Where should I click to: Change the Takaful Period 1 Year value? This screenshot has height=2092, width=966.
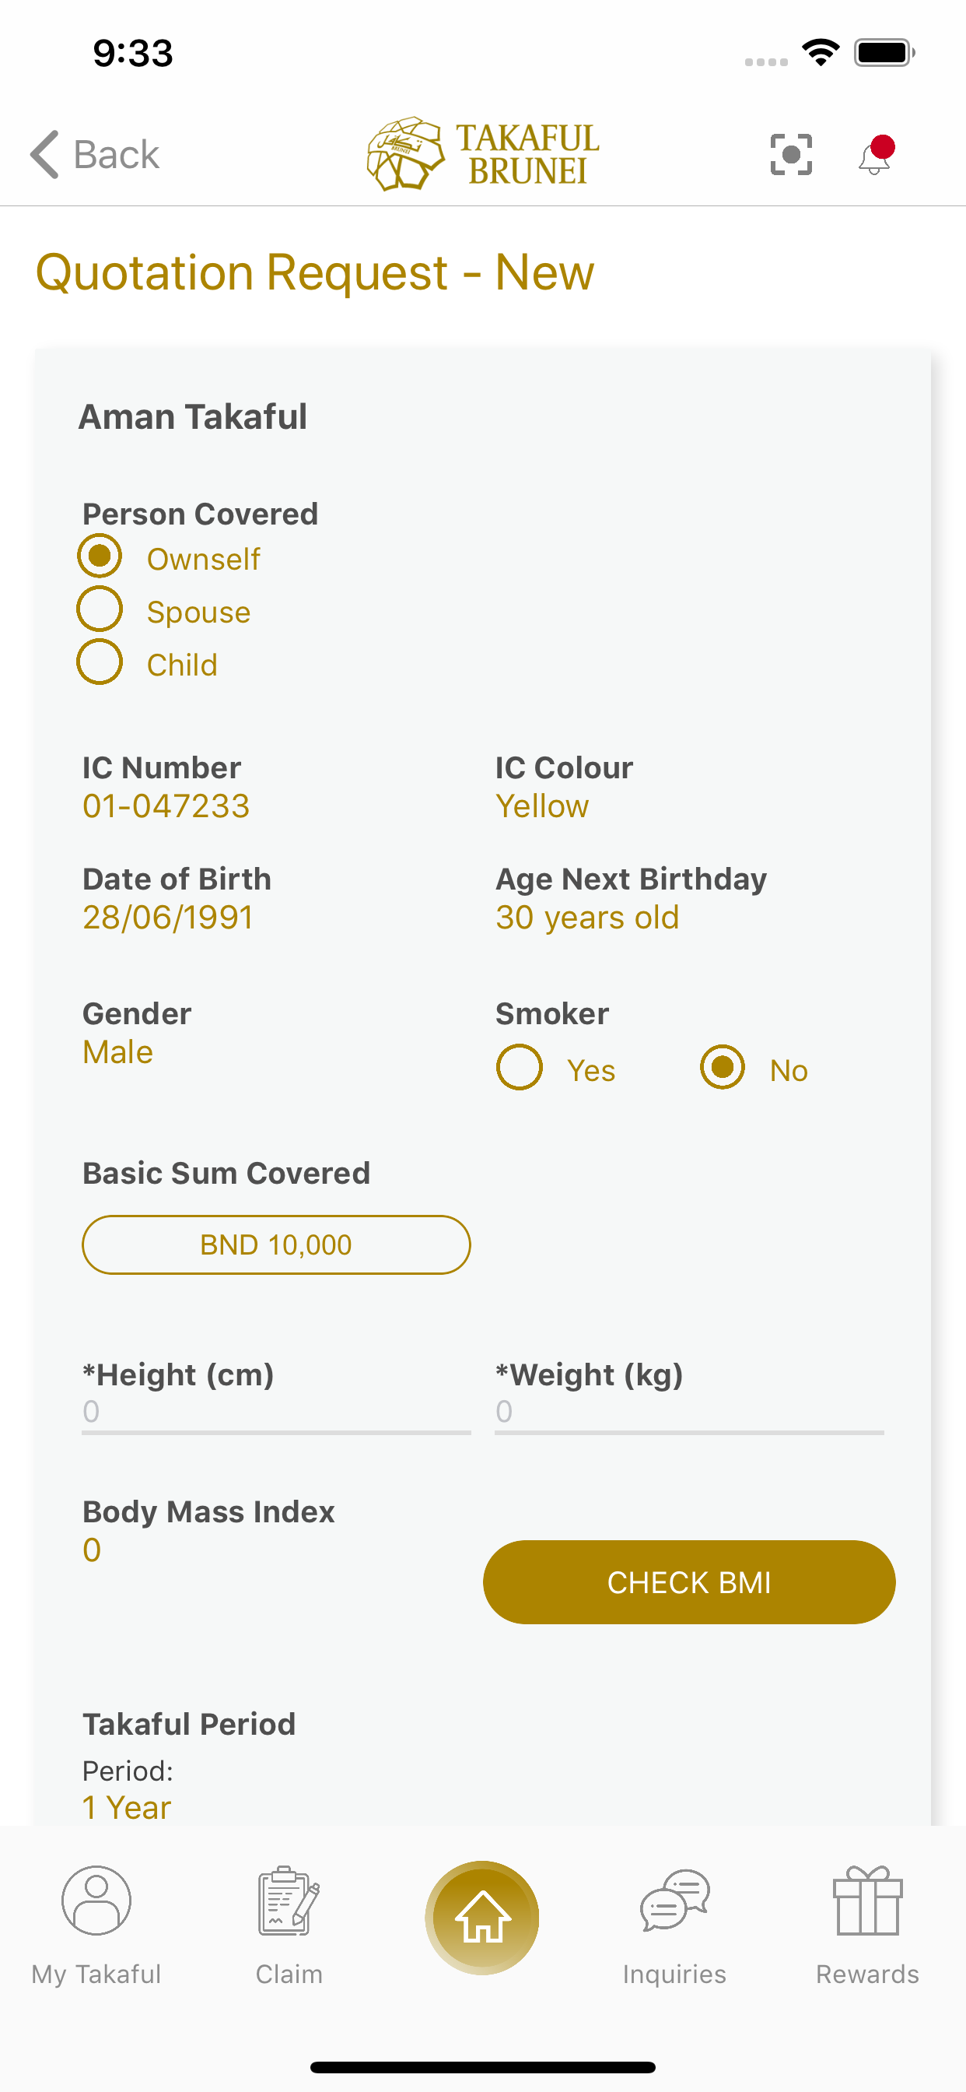point(127,1807)
